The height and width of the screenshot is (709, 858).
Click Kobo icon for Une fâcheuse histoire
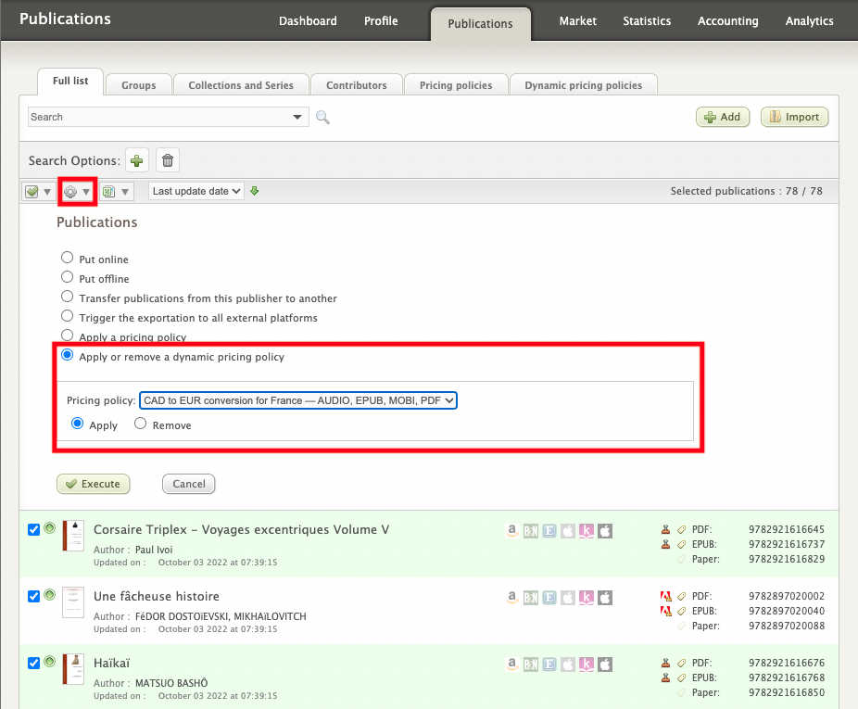coord(587,598)
